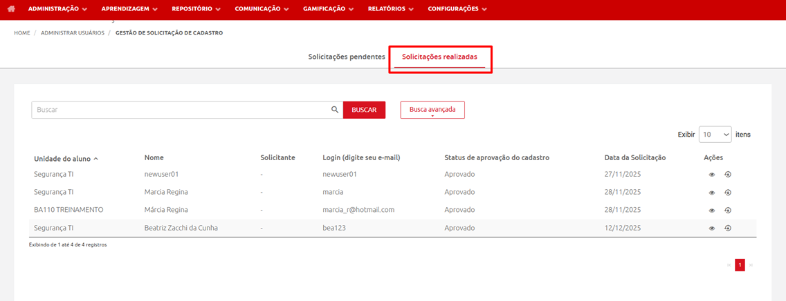The height and width of the screenshot is (301, 786).
Task: View the request for login marcia via eye icon
Action: (712, 193)
